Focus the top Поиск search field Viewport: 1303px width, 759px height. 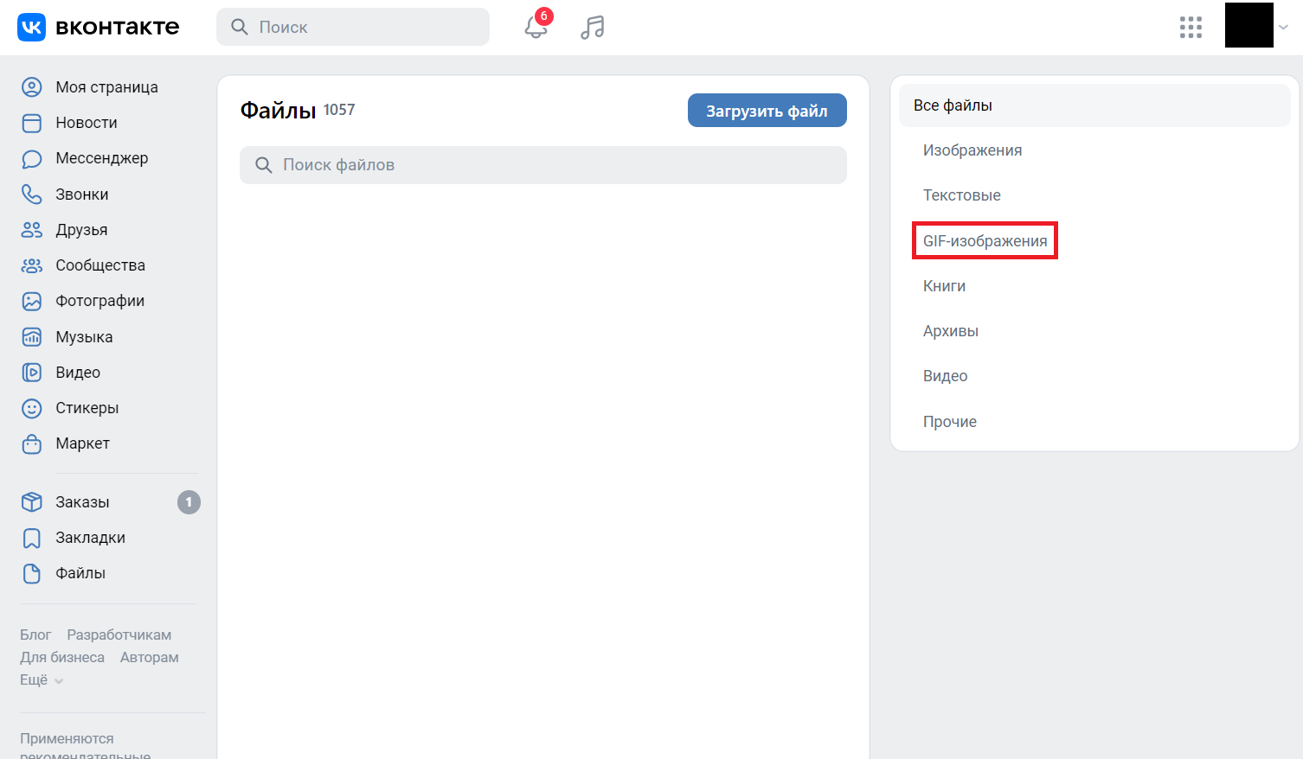353,27
